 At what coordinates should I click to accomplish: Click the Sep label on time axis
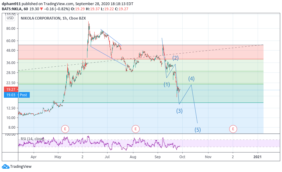158,157
